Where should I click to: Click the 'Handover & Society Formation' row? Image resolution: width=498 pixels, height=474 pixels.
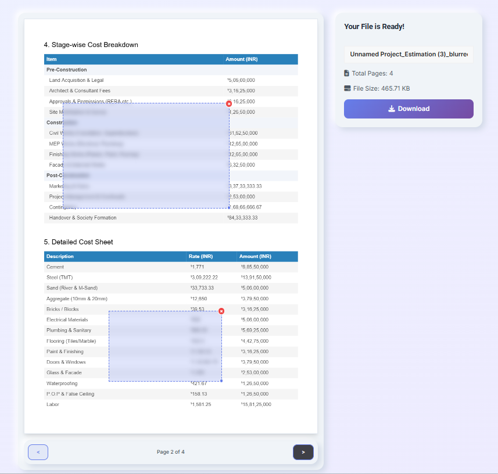click(x=171, y=218)
